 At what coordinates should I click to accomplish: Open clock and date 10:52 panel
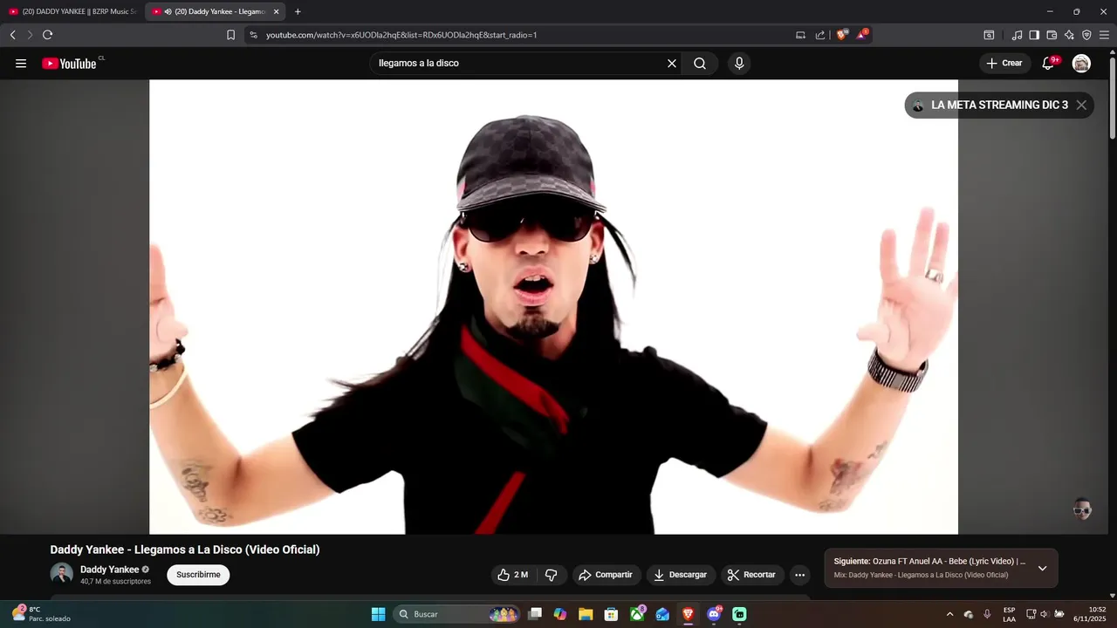pos(1089,614)
